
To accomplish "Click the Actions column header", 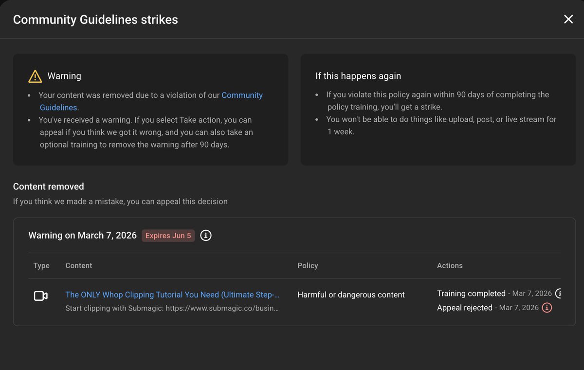I will tap(450, 266).
